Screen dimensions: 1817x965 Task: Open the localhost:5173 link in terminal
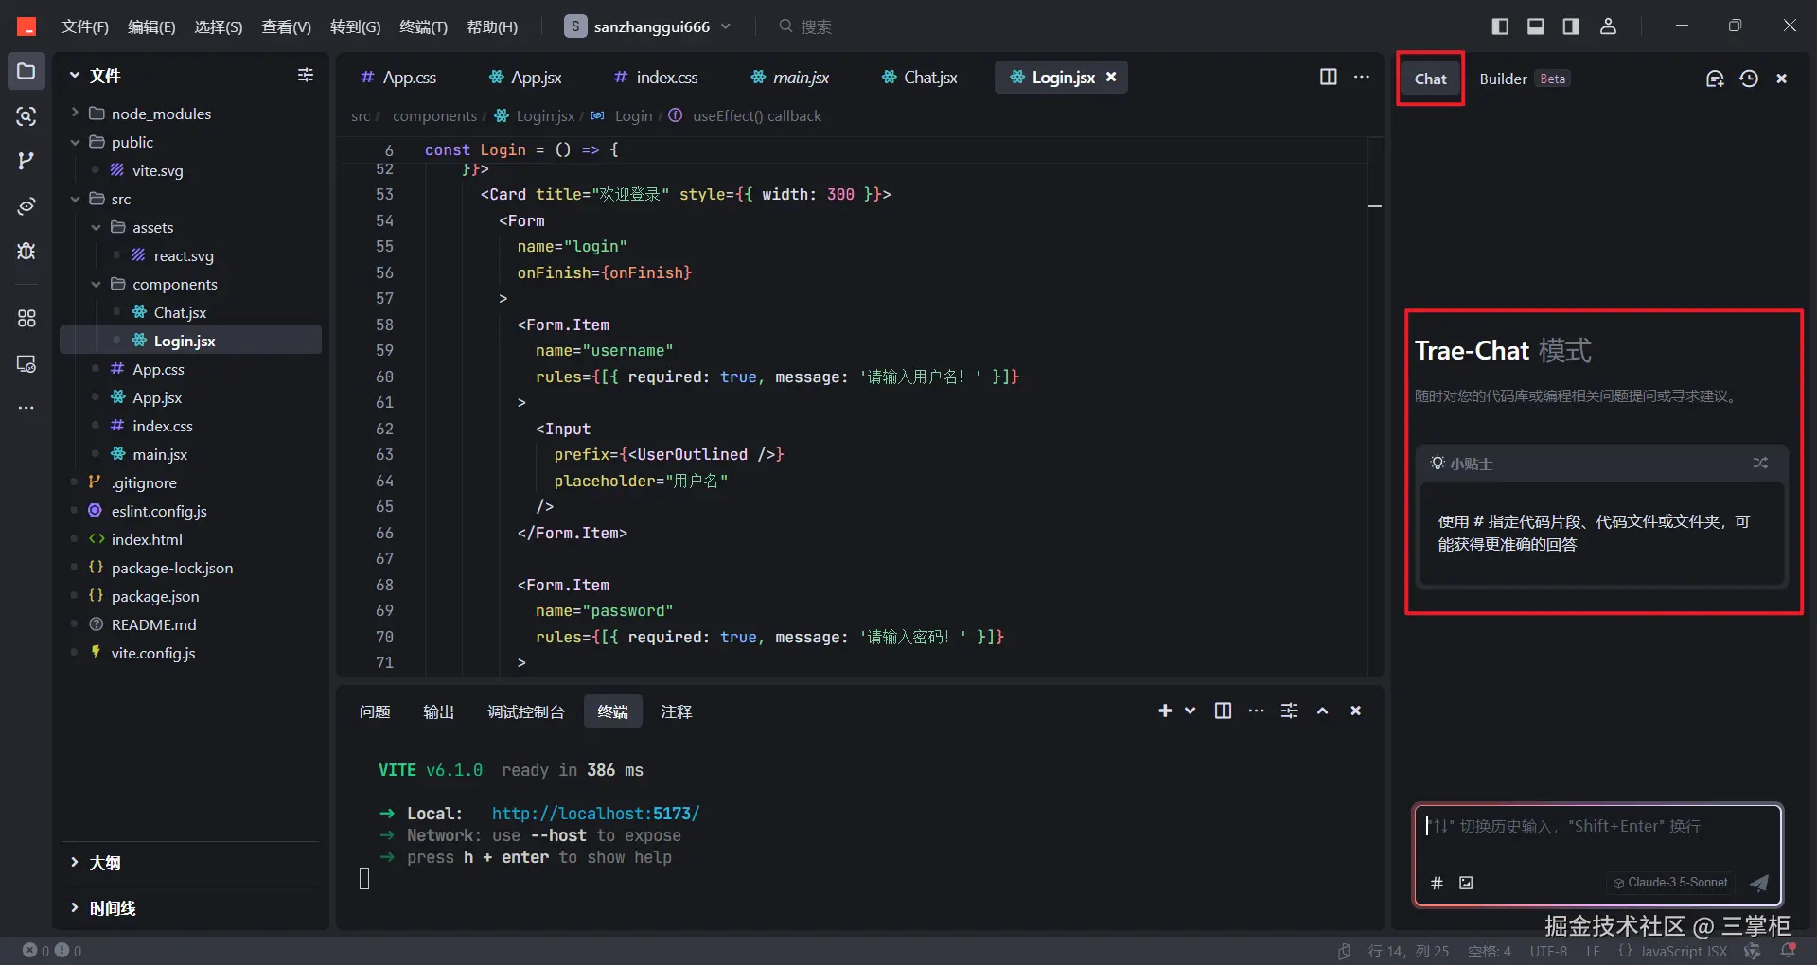(595, 814)
